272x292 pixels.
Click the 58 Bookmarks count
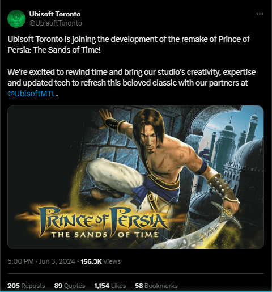156,286
